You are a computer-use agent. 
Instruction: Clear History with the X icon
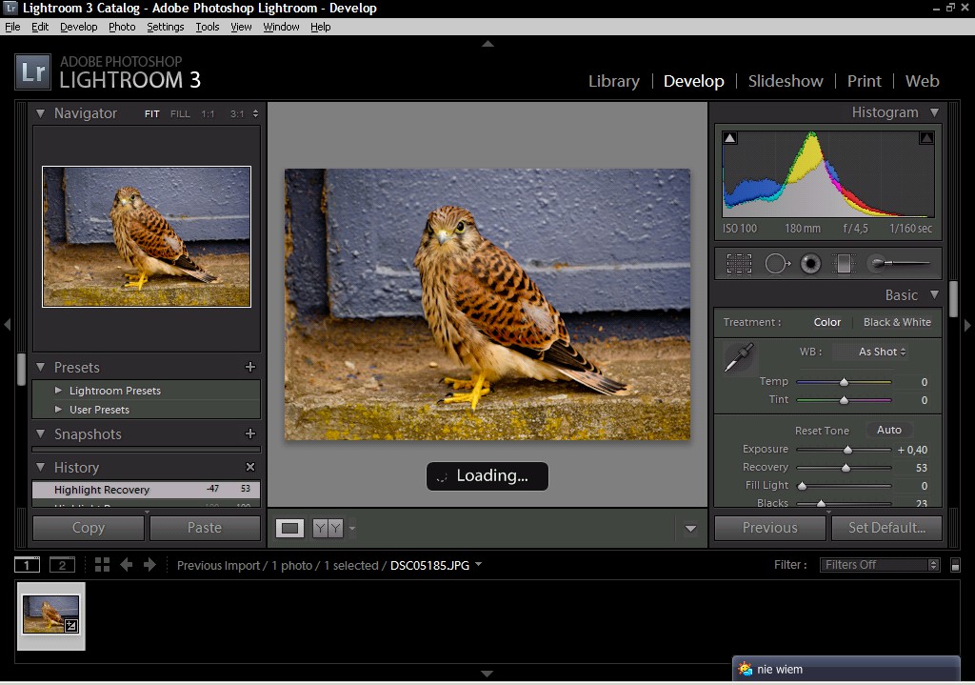pos(250,467)
